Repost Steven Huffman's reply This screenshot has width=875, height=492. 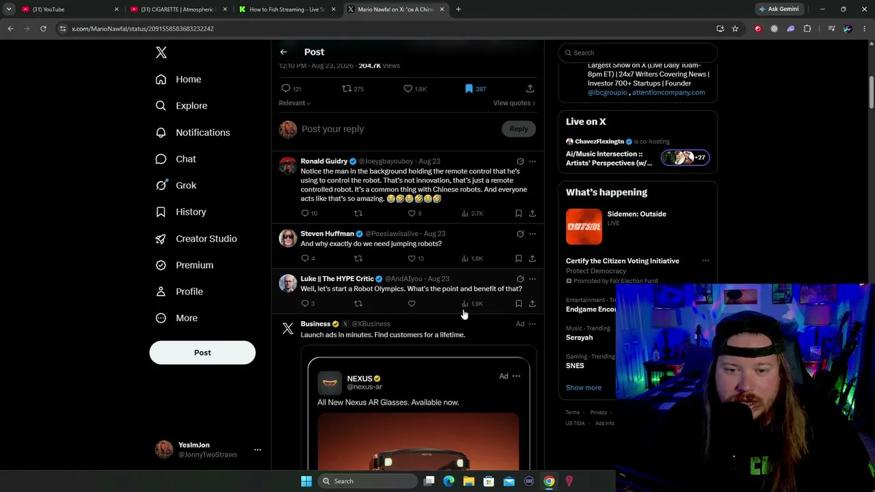point(358,259)
